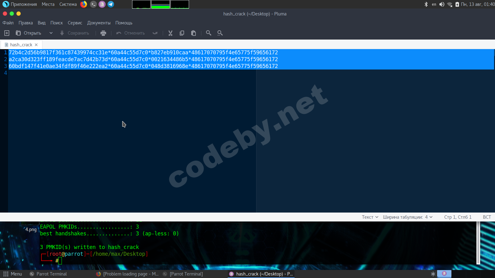Click the workspace switcher thumbnail
The height and width of the screenshot is (278, 495).
444,274
